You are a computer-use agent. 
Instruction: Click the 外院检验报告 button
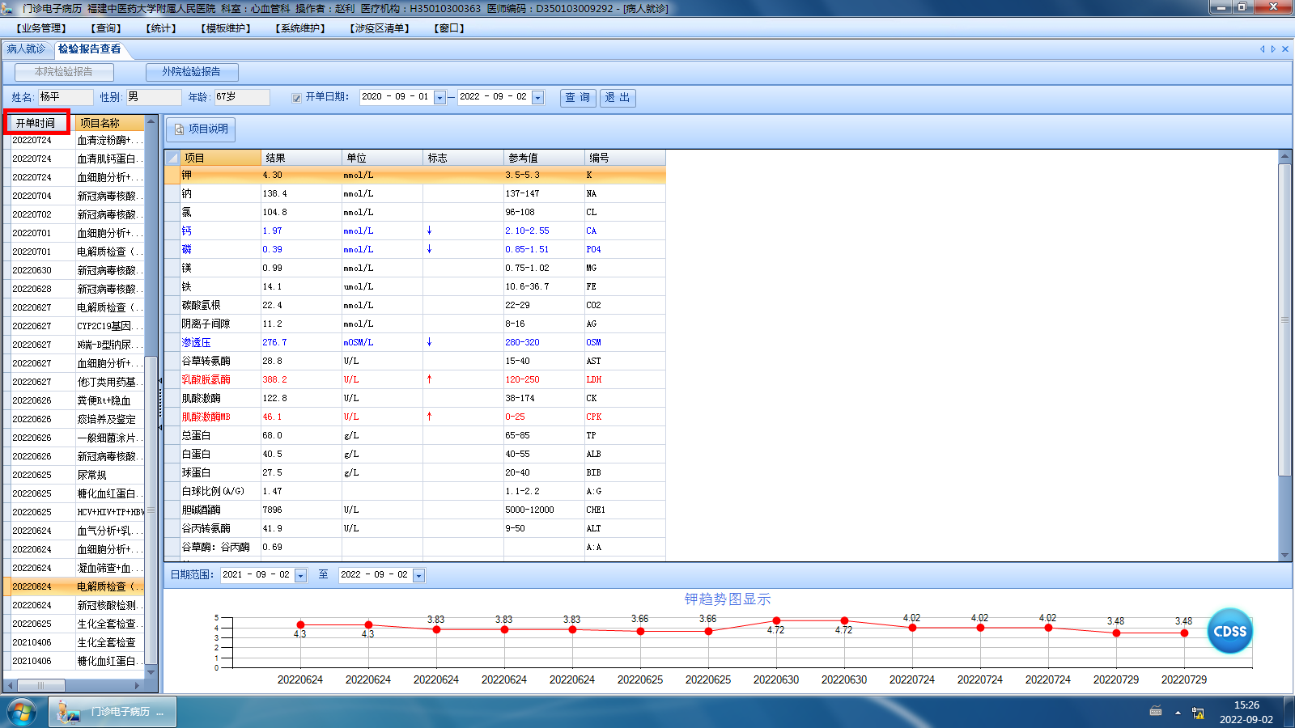(192, 72)
